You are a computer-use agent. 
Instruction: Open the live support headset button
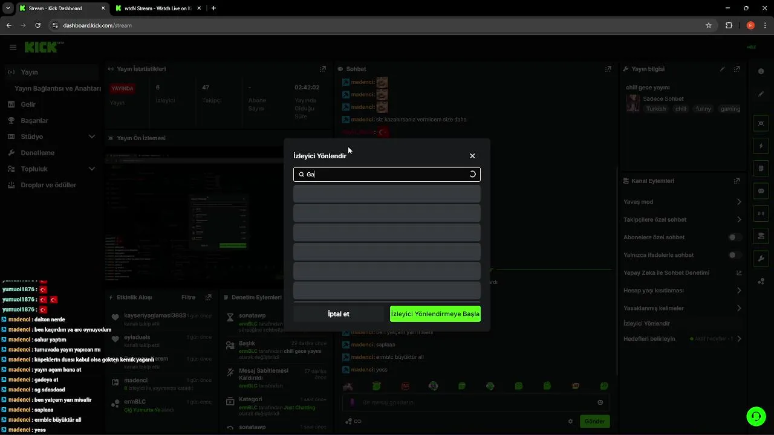pyautogui.click(x=755, y=416)
